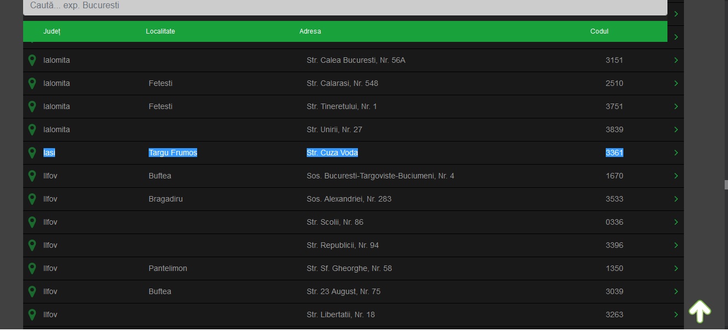Click the map pin for Str. Scolii row
The image size is (728, 331).
click(32, 222)
